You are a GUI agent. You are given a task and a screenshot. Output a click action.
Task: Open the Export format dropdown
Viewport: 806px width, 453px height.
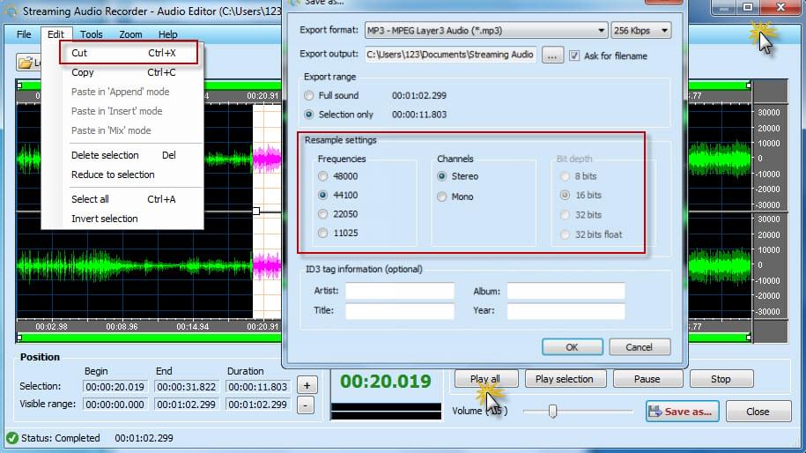(484, 31)
